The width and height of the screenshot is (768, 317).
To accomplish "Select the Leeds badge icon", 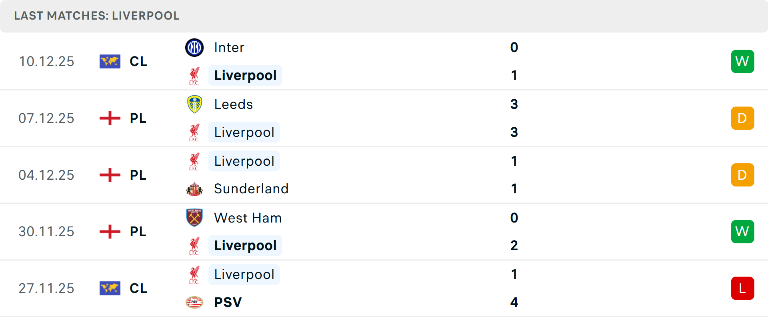I will (x=195, y=104).
